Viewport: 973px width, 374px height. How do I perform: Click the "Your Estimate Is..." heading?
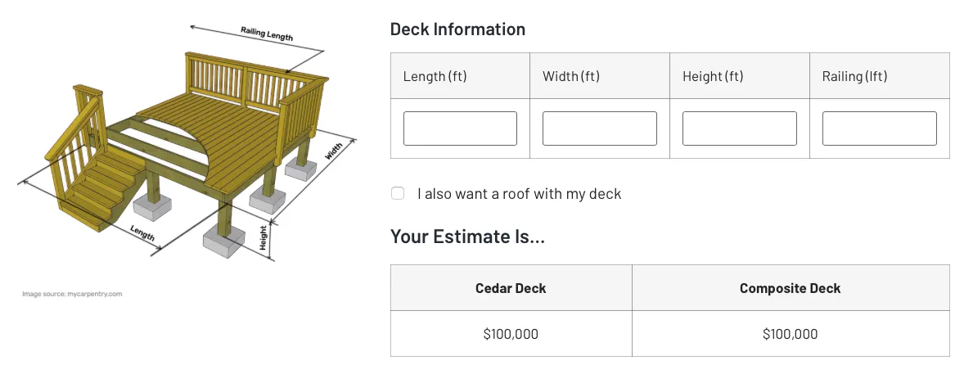point(467,237)
